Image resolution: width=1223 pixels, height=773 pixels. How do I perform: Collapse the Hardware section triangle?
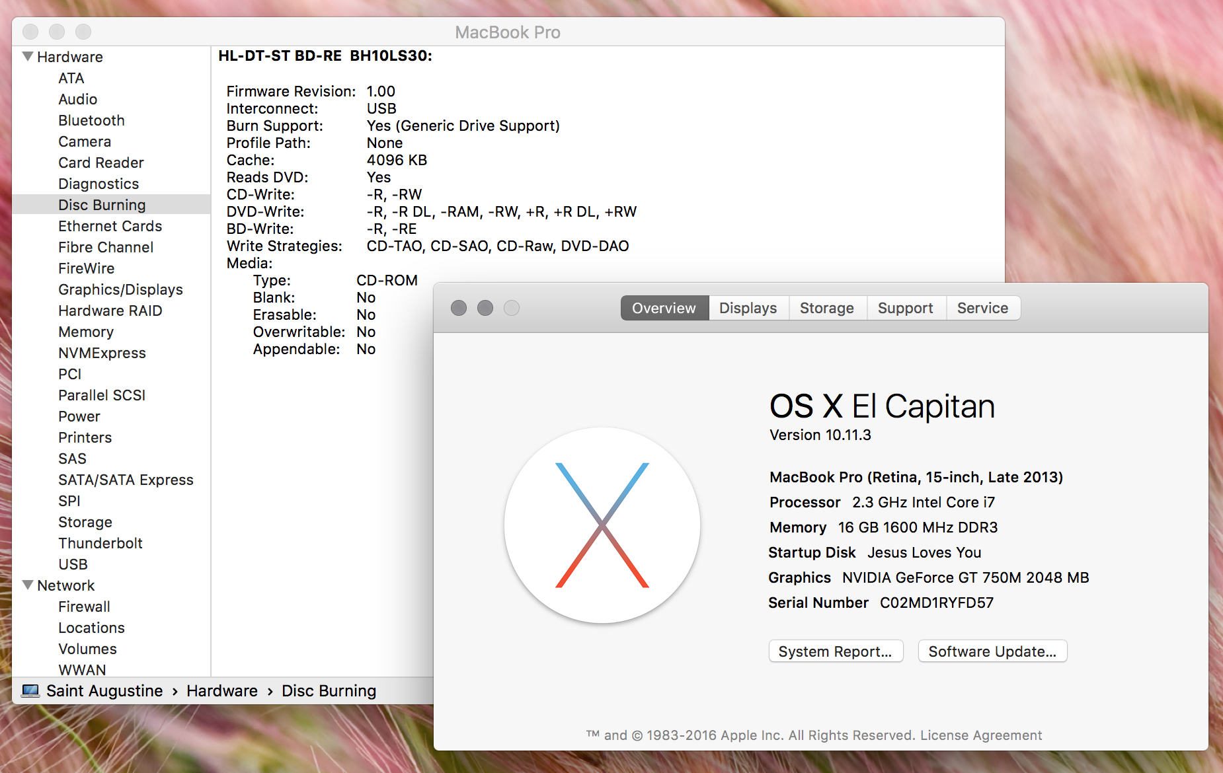coord(28,56)
